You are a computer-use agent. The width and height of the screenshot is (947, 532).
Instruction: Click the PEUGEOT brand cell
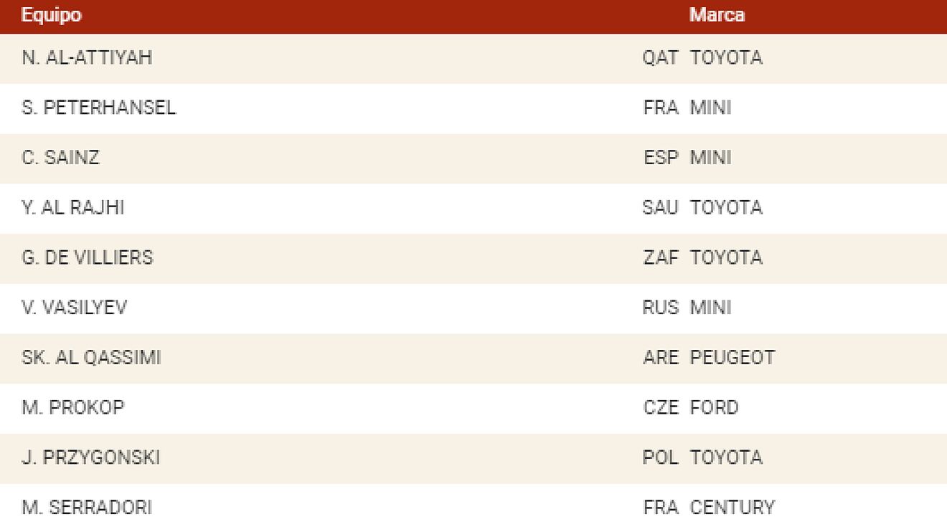point(732,358)
